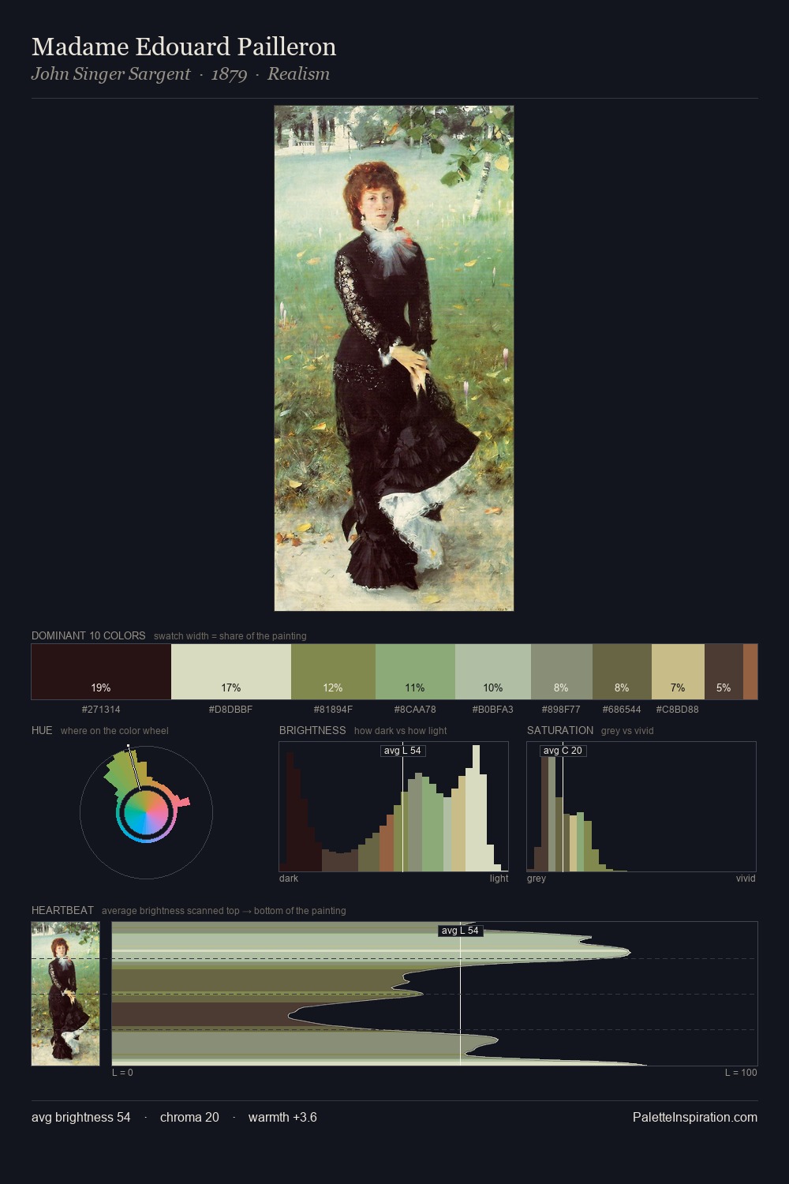The height and width of the screenshot is (1184, 789).
Task: Click the 'DOMINANT 10 COLORS' heading
Action: pos(88,635)
